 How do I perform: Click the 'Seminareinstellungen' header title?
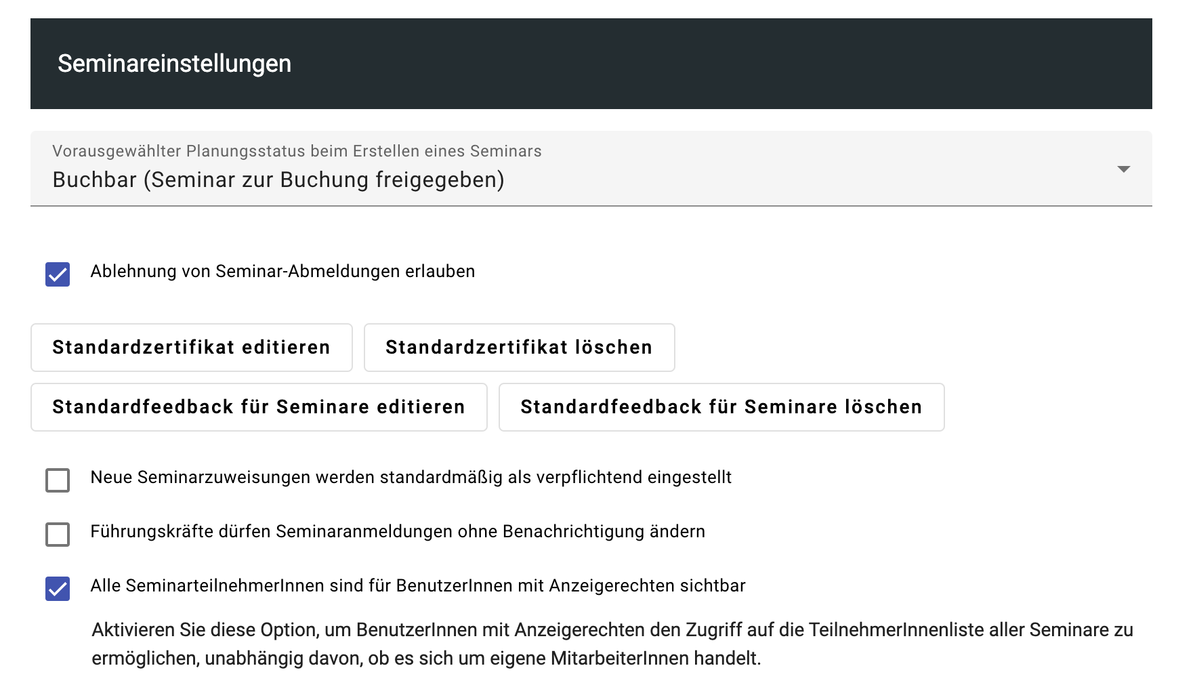[174, 64]
